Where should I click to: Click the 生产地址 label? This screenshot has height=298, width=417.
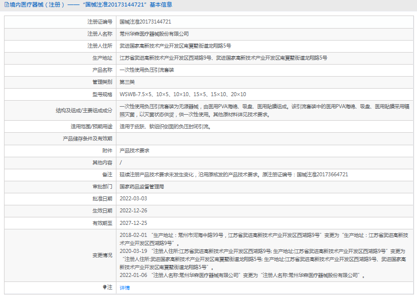coord(102,58)
